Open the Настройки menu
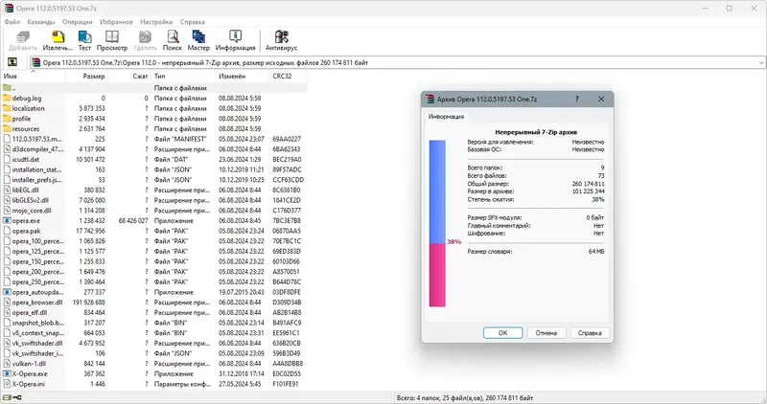 click(x=156, y=22)
